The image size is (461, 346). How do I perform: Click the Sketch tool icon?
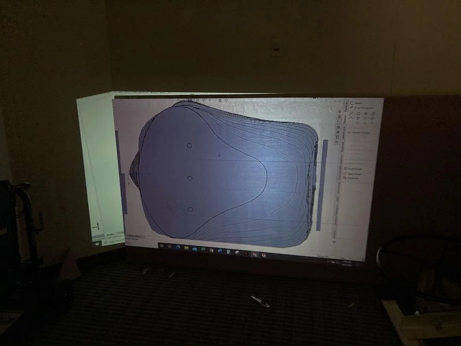point(352,103)
